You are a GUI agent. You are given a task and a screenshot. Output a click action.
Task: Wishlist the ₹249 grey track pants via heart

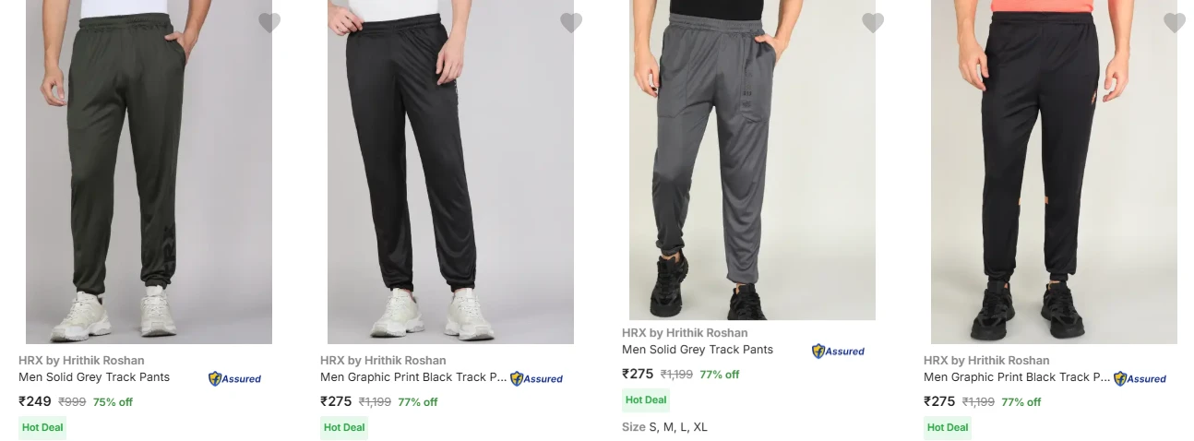[x=269, y=23]
